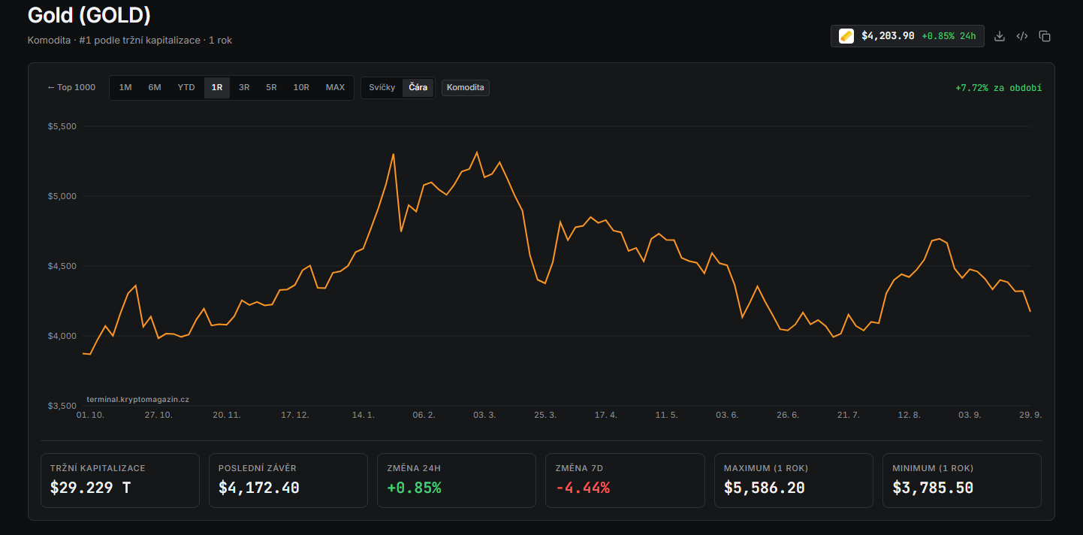1083x535 pixels.
Task: Click the $4,203.90 current price
Action: point(888,36)
